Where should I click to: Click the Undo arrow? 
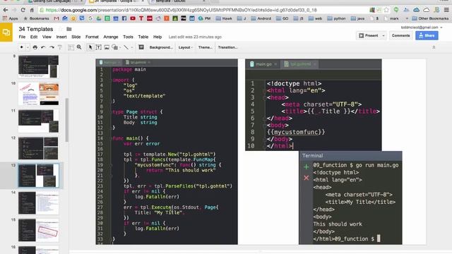click(x=43, y=47)
